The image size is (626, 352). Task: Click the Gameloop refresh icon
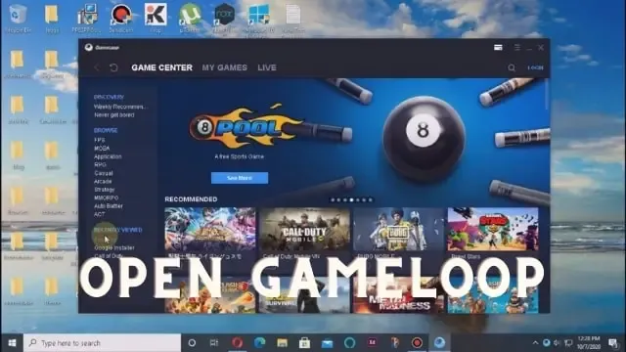113,67
